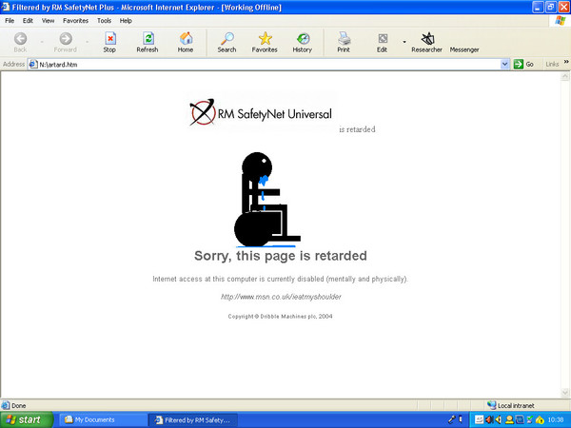
Task: Launch Messenger from the toolbar
Action: (x=464, y=49)
